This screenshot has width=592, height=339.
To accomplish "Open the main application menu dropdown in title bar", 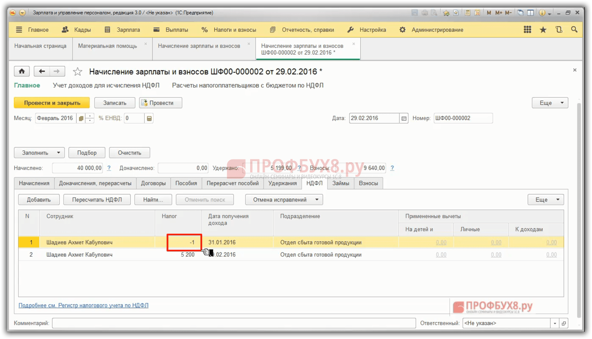I will click(x=22, y=13).
